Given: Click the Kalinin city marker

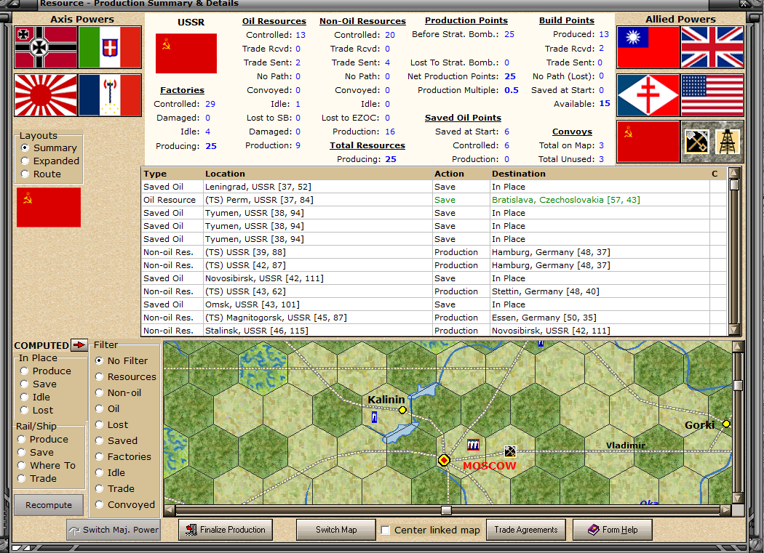Looking at the screenshot, I should [402, 410].
